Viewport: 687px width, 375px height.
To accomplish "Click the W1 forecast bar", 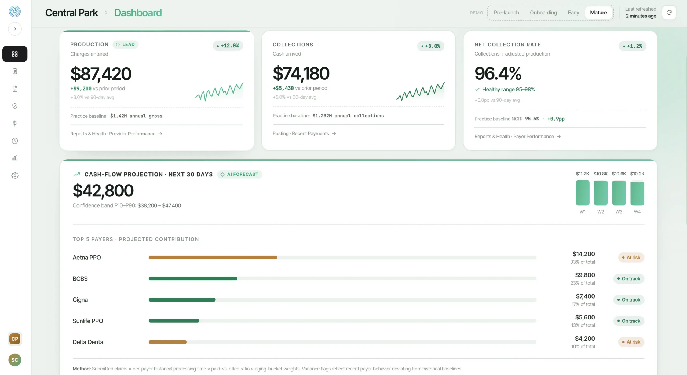I will (583, 193).
